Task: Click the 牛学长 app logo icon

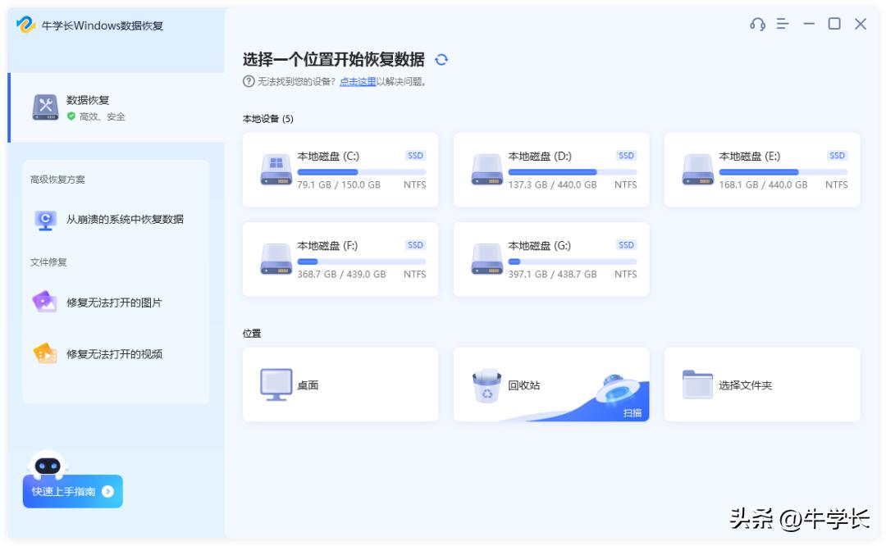Action: [26, 25]
